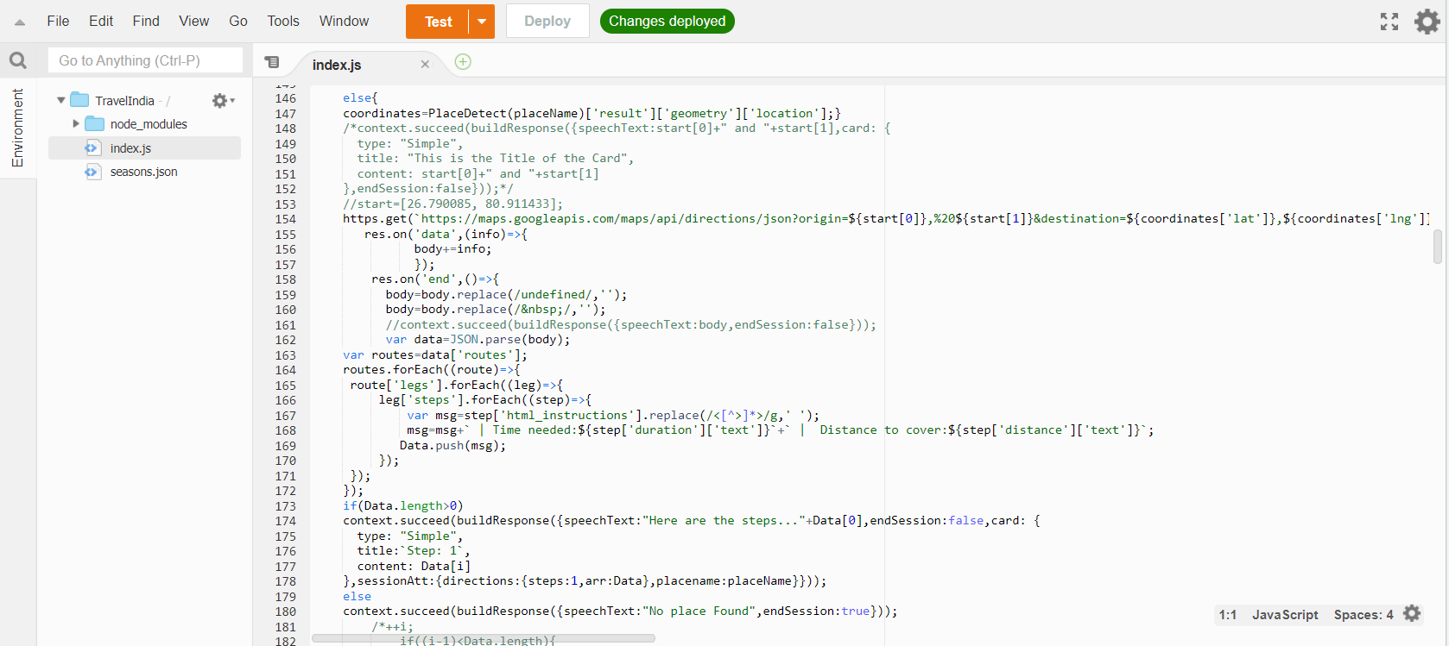Click the vertical scrollbar of the editor
1449x646 pixels.
1437,246
